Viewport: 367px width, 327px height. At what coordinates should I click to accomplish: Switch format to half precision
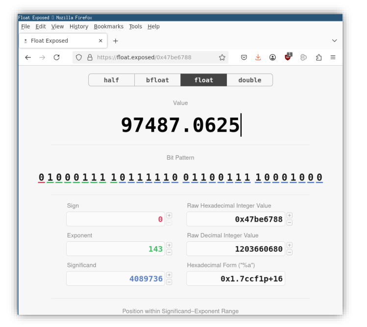pos(111,80)
